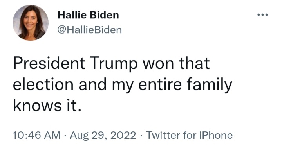Select the word entire in the tweet
The height and width of the screenshot is (147, 282).
coord(160,84)
